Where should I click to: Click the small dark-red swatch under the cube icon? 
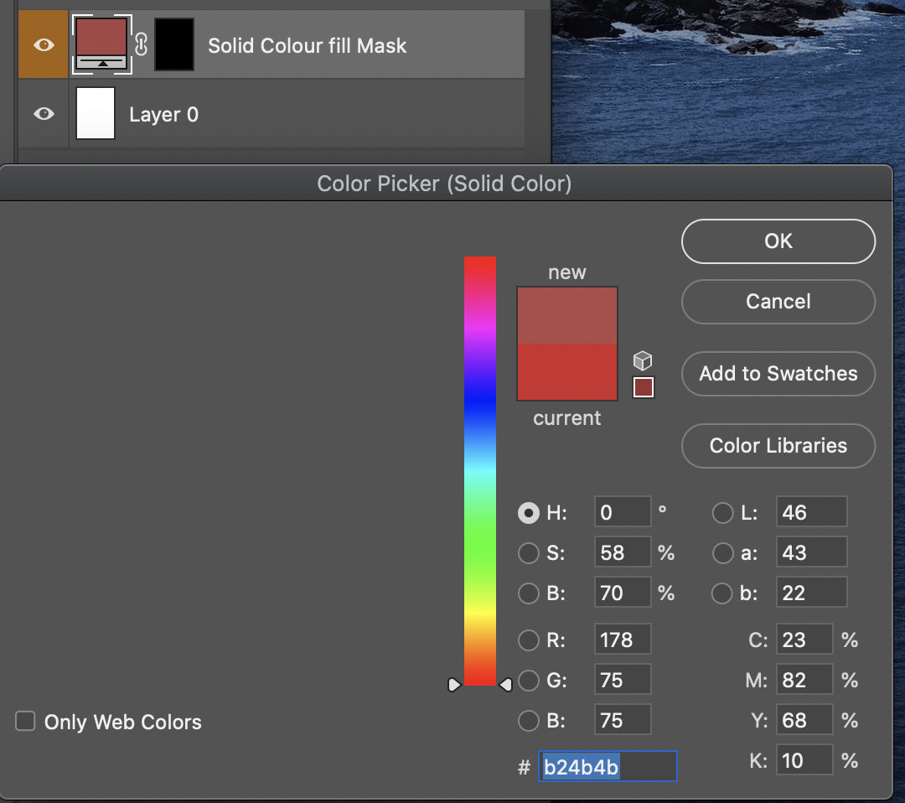point(643,387)
